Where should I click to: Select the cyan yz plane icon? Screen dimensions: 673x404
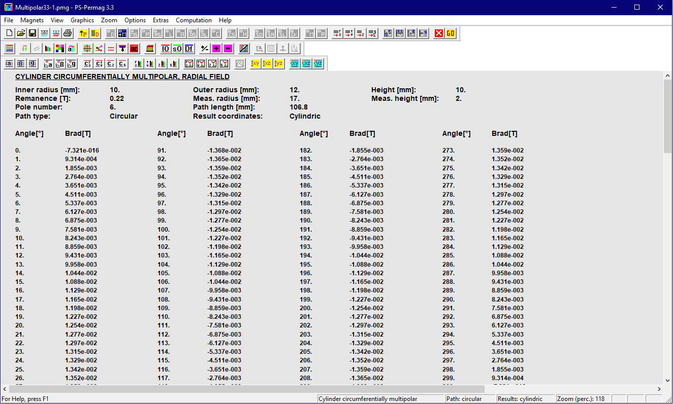coord(318,64)
